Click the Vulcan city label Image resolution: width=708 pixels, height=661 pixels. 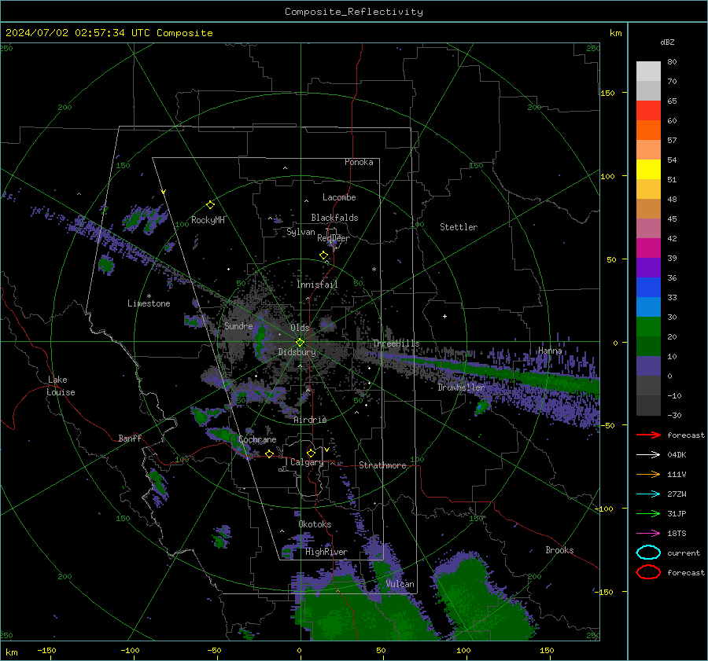pyautogui.click(x=400, y=584)
